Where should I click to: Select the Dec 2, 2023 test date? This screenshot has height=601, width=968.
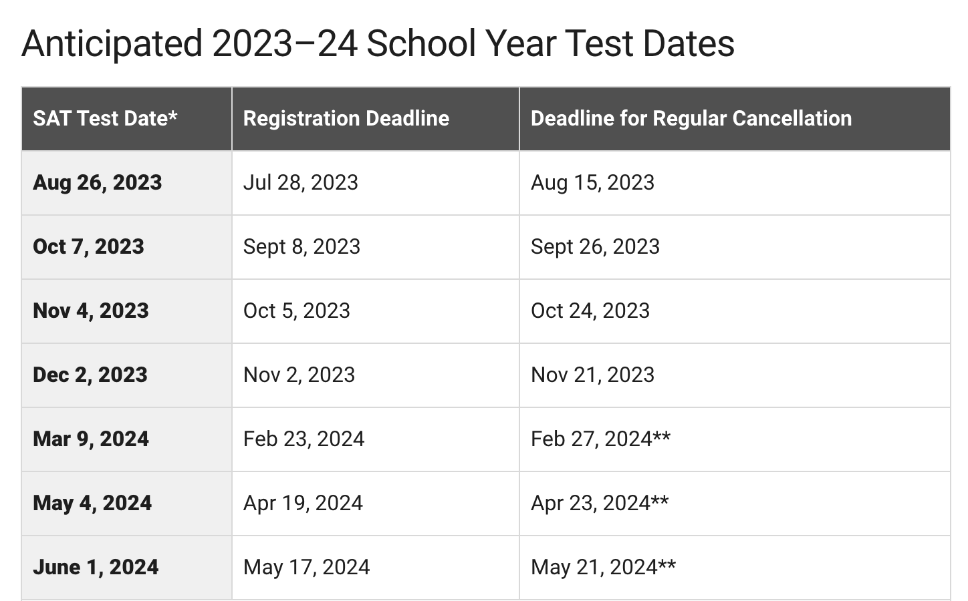pyautogui.click(x=90, y=375)
